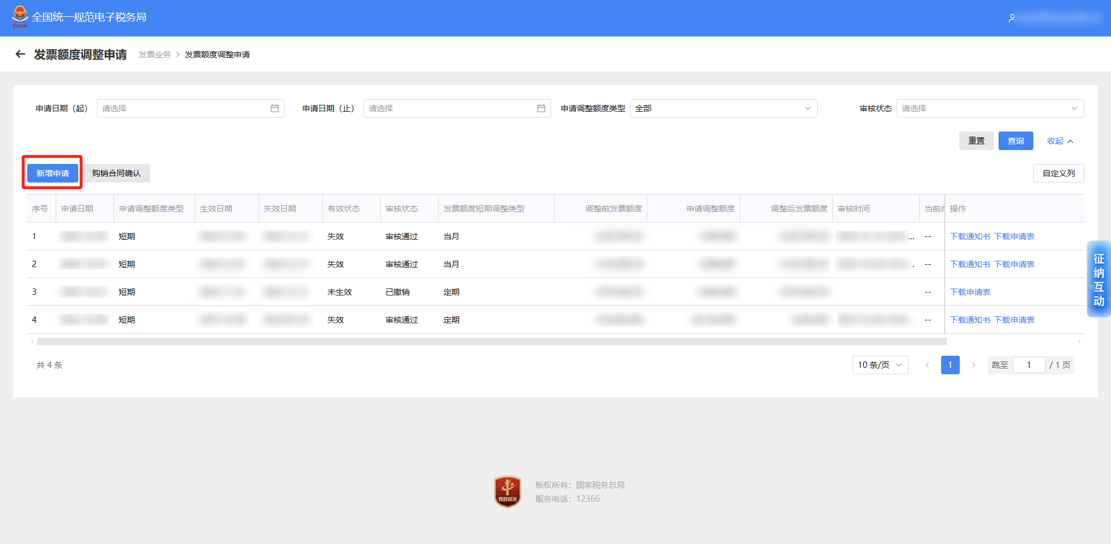This screenshot has width=1111, height=544.
Task: Open the 征纳互动 floating side widget
Action: coord(1098,279)
